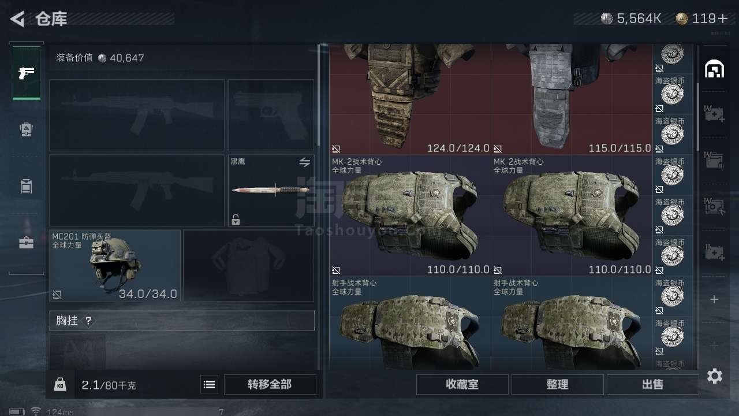Tap the weight KG icon

click(60, 384)
